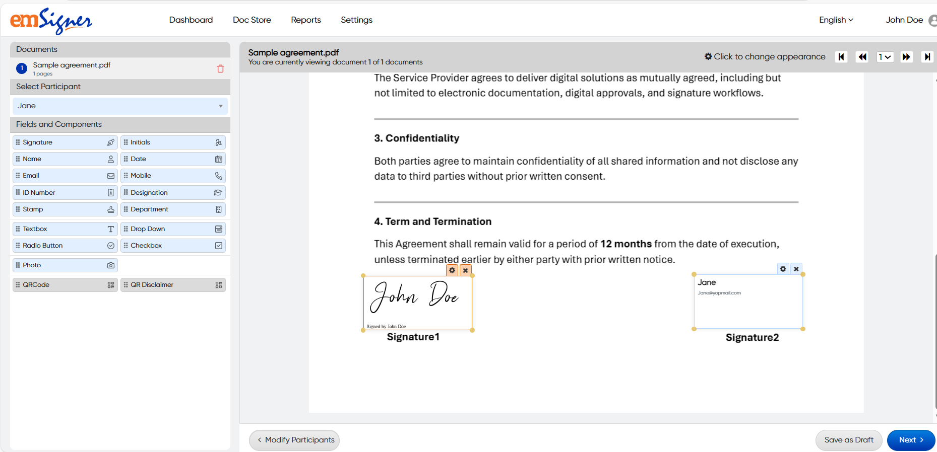Jump to the first page

point(841,57)
